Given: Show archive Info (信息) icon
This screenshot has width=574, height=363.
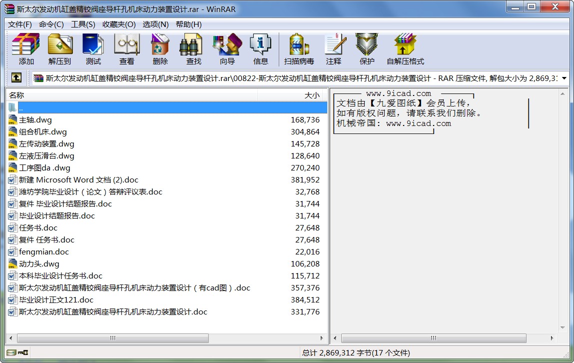Looking at the screenshot, I should click(x=260, y=49).
